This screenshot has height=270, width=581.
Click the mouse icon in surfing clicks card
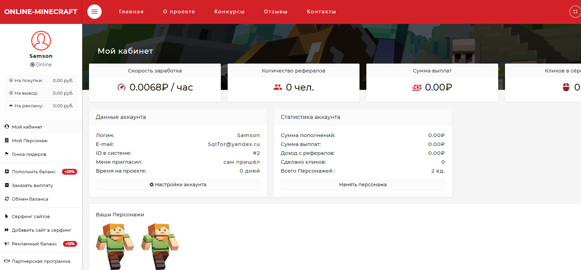[x=566, y=87]
